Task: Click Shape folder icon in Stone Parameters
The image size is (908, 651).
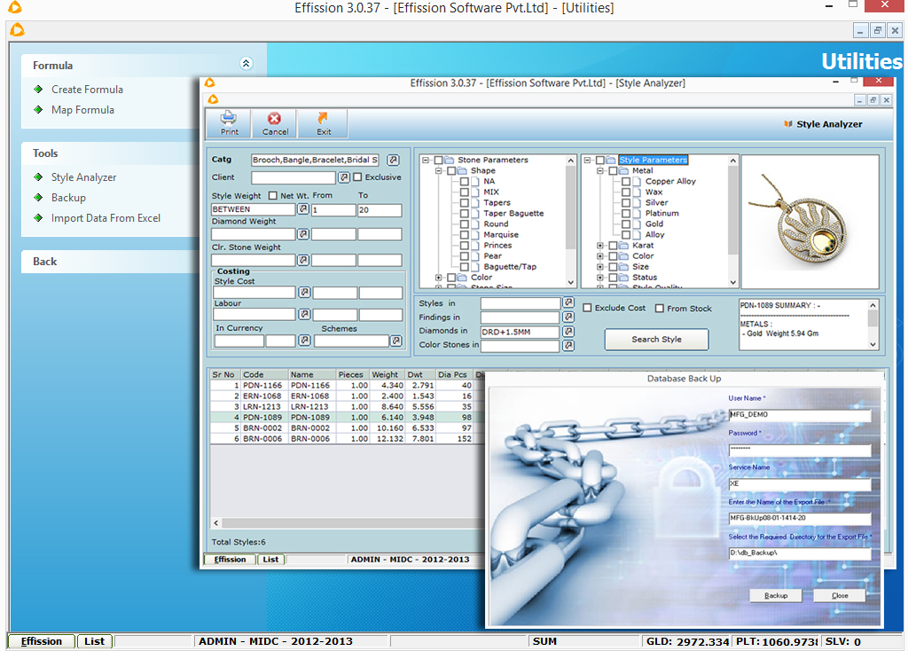Action: [x=461, y=171]
